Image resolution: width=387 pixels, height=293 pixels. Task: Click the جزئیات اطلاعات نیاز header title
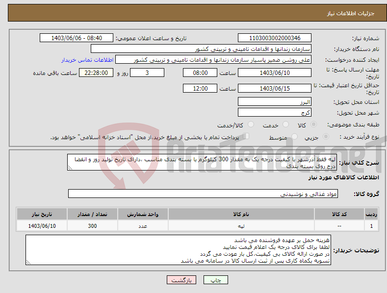(x=351, y=13)
